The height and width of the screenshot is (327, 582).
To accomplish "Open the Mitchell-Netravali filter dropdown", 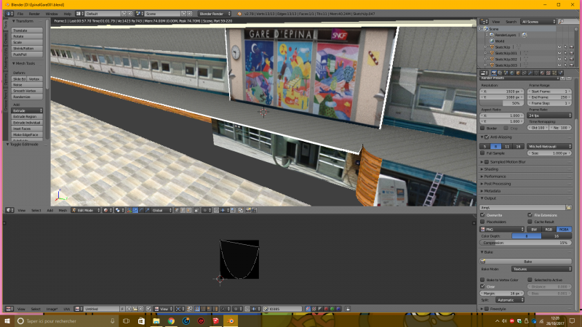I will click(x=549, y=147).
